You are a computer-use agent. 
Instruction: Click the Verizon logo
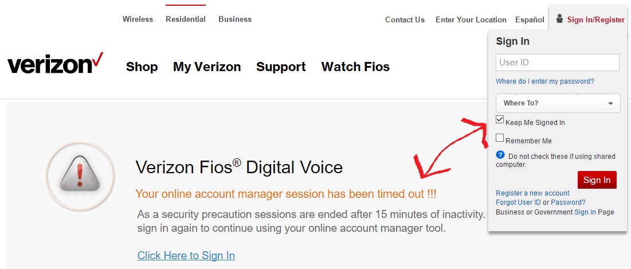(55, 64)
